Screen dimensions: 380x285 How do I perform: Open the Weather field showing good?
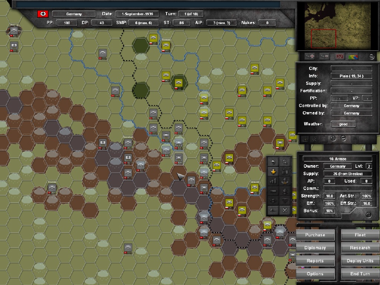click(x=343, y=124)
